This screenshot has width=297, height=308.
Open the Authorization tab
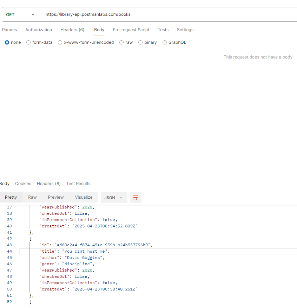(x=39, y=30)
